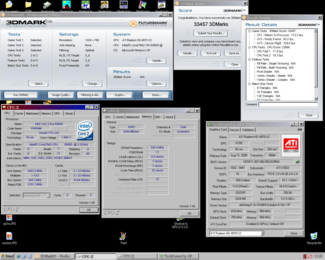The height and width of the screenshot is (260, 325).
Task: Click the Graphs... button
Action: click(120, 95)
